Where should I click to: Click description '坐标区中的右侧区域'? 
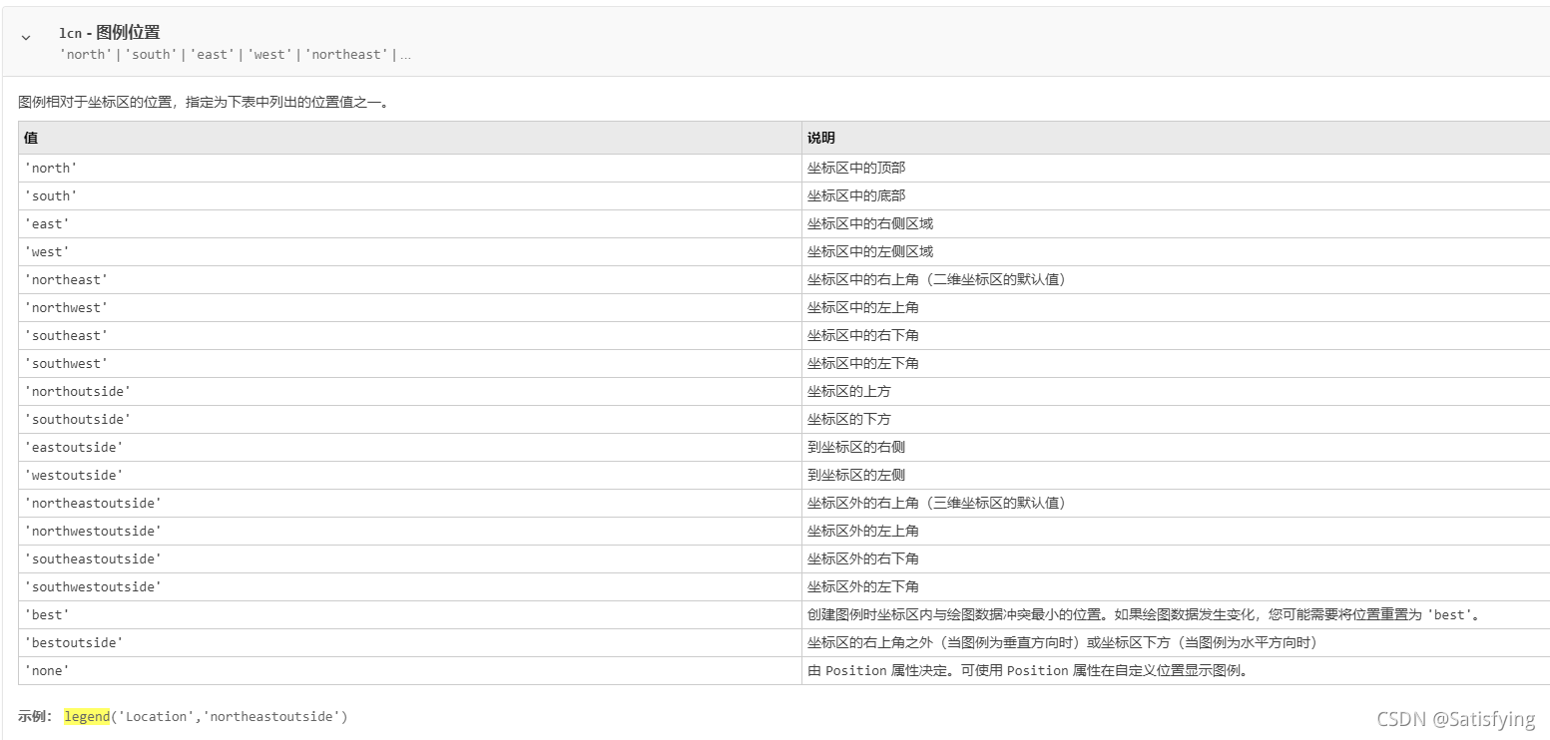tap(870, 223)
